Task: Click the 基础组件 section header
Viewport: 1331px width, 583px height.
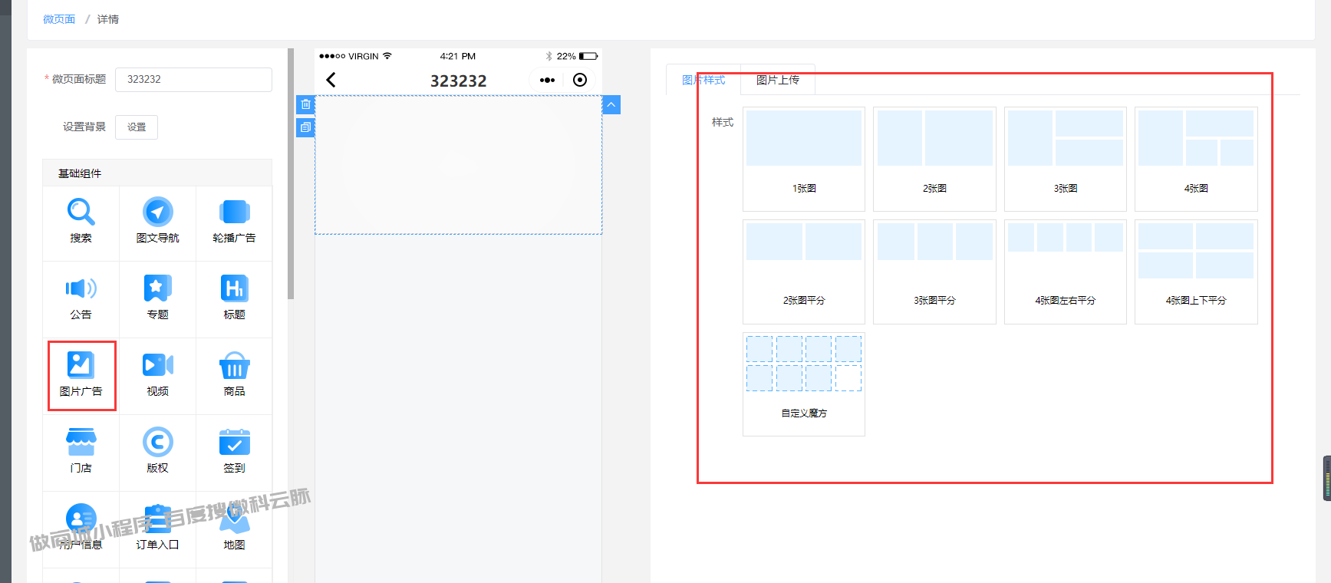Action: (x=157, y=173)
